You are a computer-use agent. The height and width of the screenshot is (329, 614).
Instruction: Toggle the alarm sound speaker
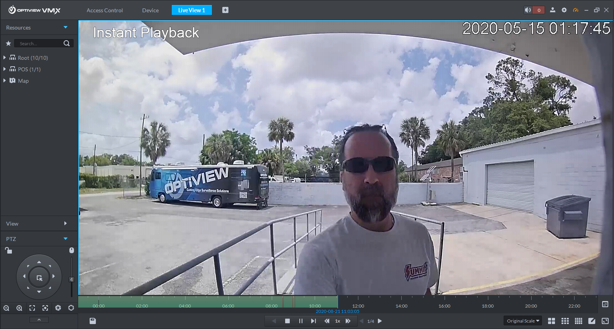(528, 10)
